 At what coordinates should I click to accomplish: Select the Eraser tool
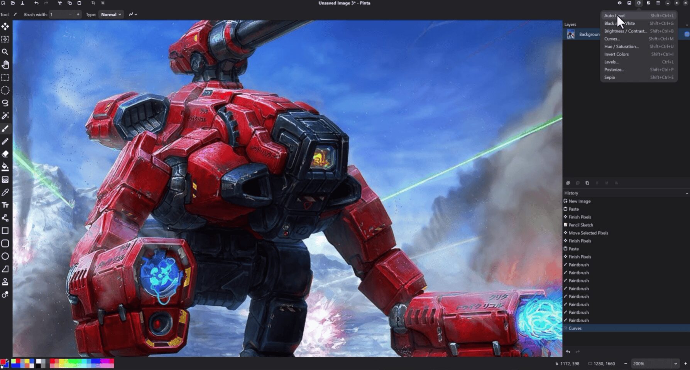[x=5, y=154]
